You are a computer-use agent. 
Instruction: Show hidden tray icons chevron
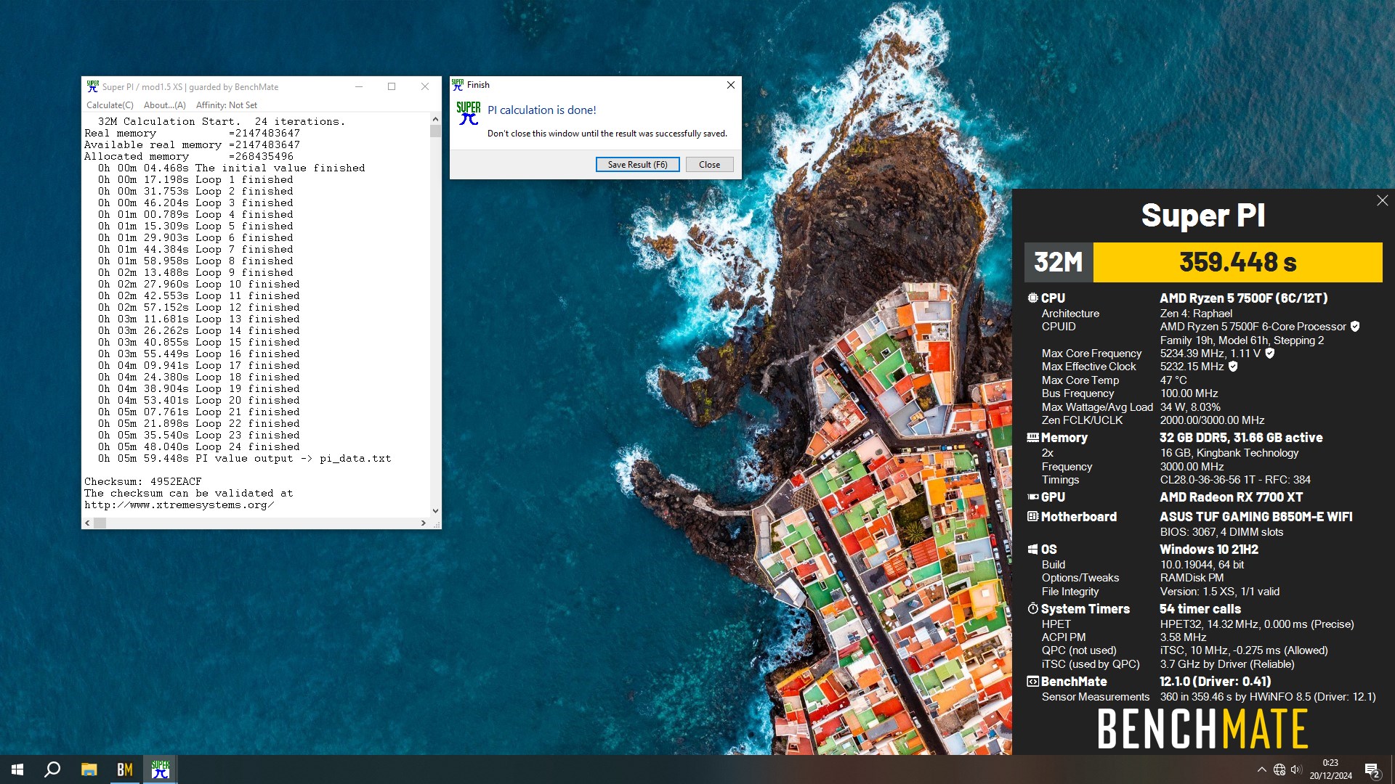(1262, 769)
